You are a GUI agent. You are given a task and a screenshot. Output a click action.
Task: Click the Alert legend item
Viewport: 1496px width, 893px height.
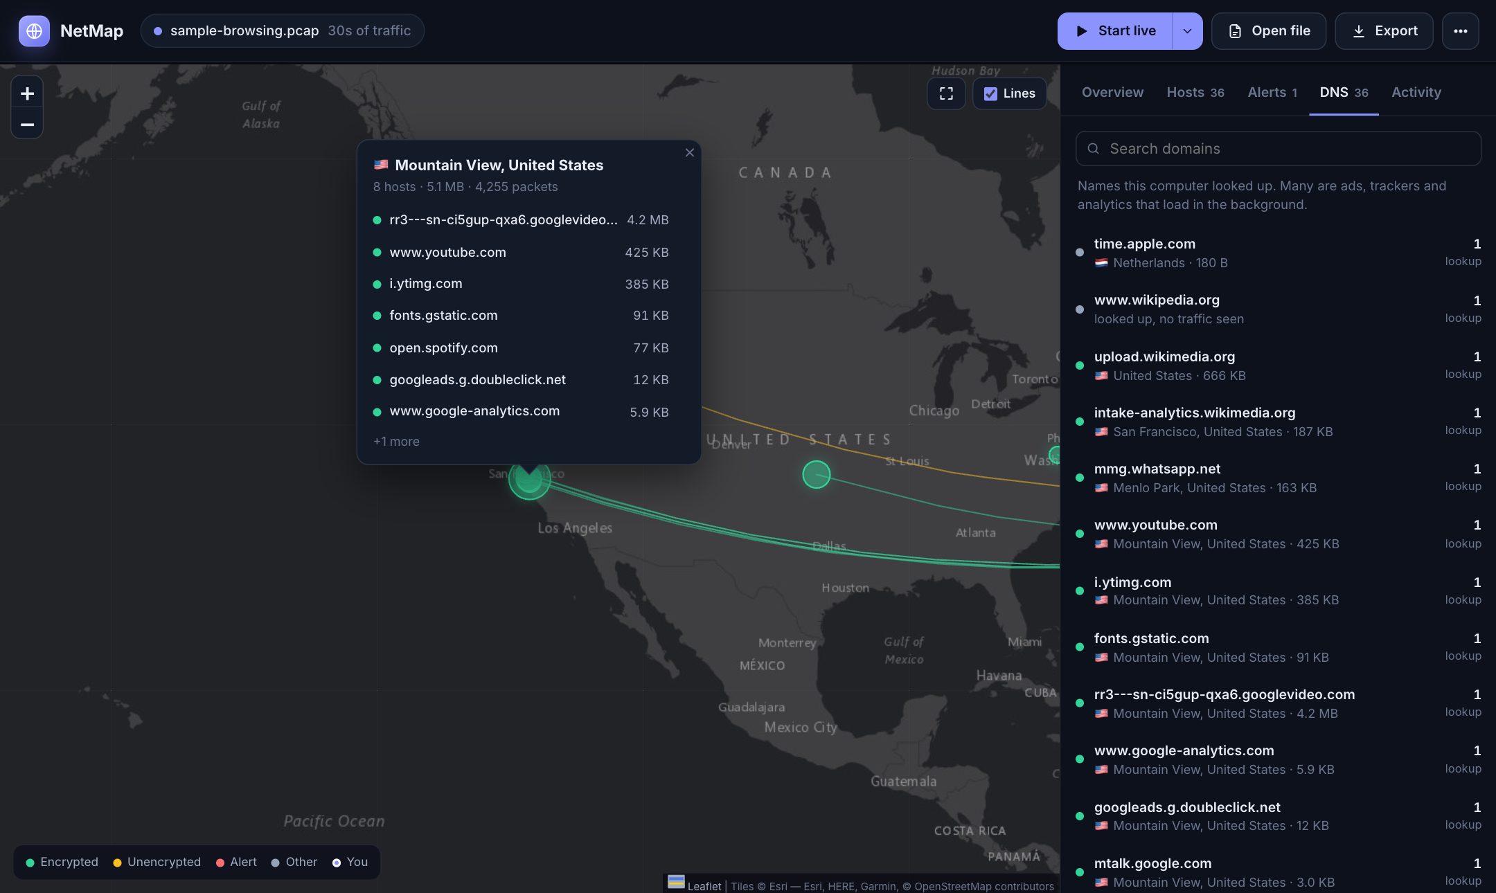[x=236, y=863]
